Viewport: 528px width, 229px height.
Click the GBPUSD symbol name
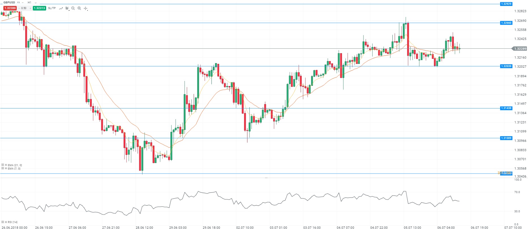(x=9, y=3)
